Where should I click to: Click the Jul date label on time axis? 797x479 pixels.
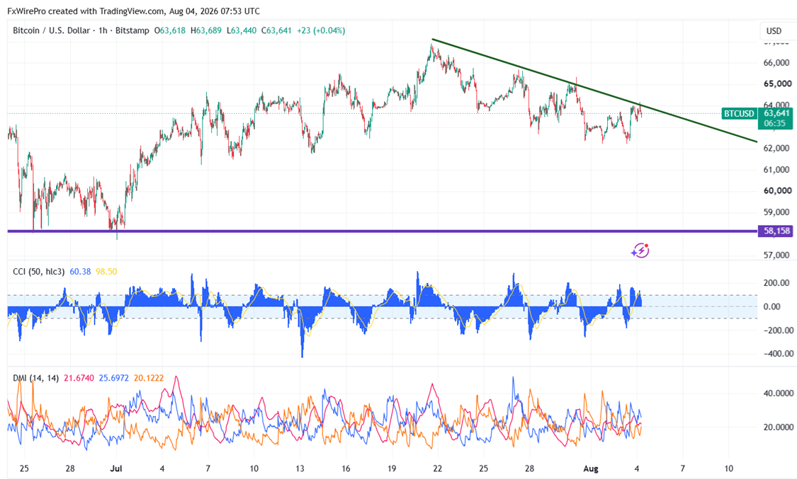116,468
